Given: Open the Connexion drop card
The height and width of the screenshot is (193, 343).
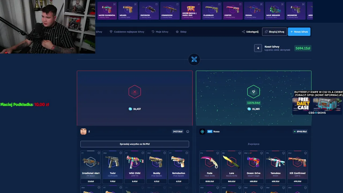Looking at the screenshot, I should 170,11.
